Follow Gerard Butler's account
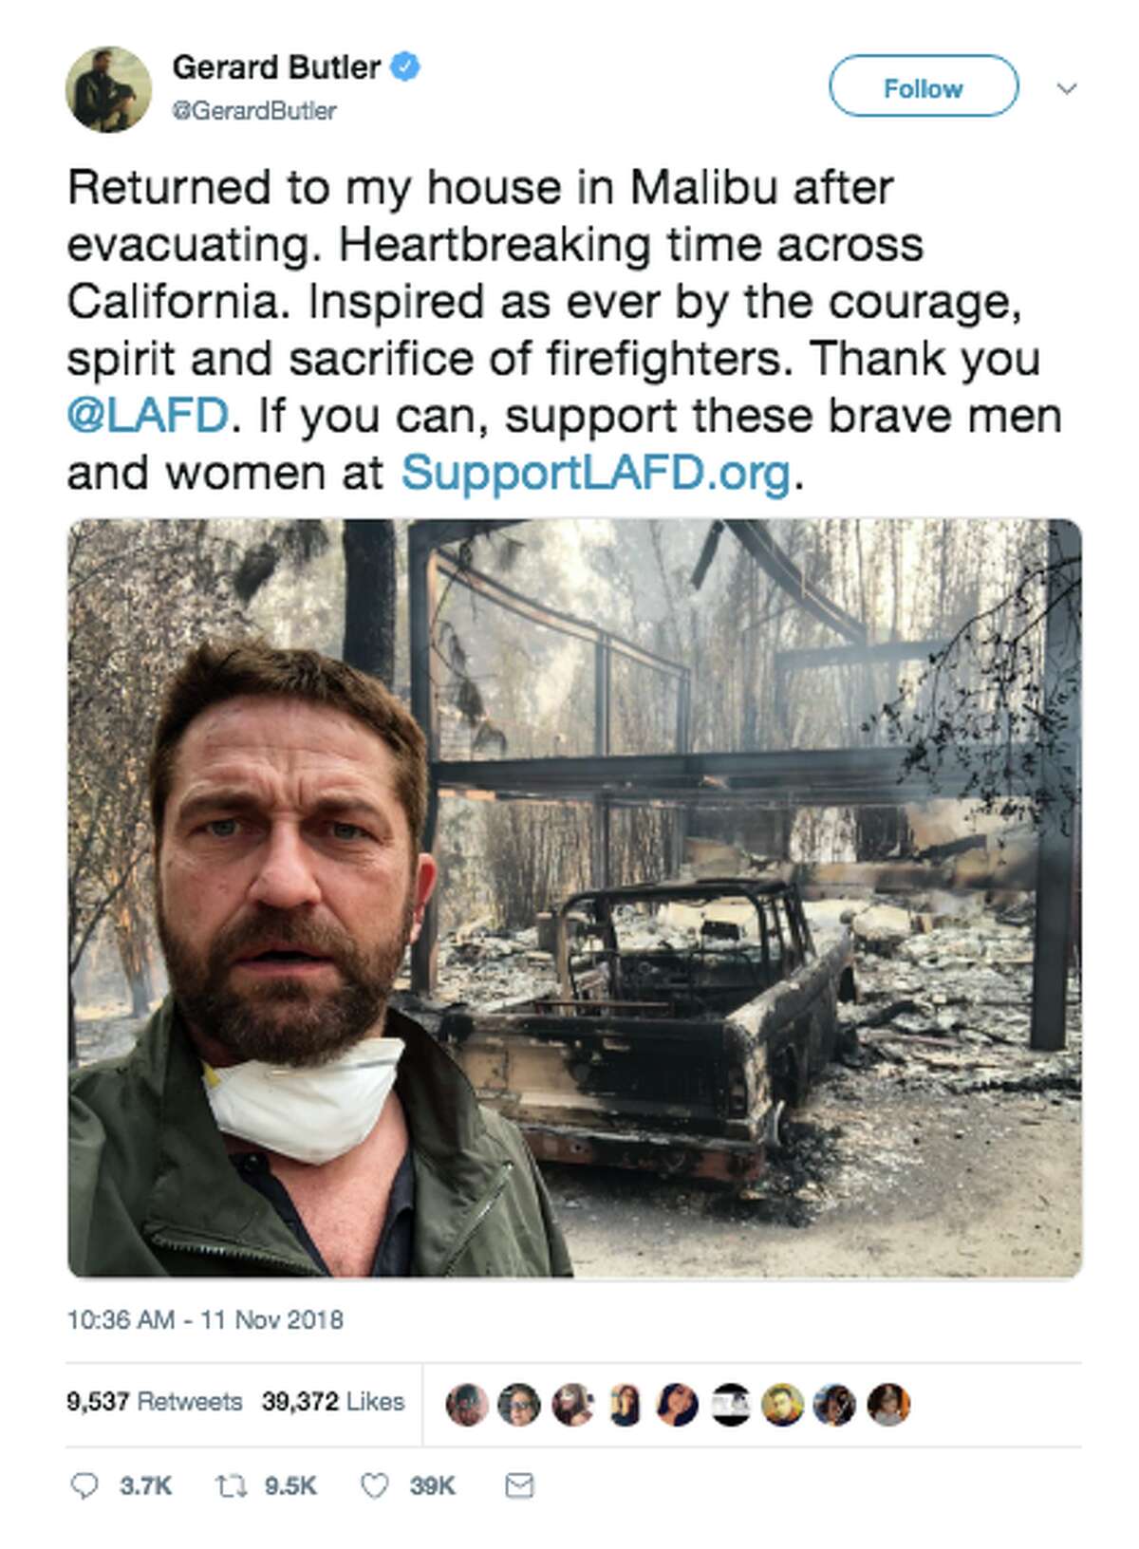1139x1549 pixels. 924,87
